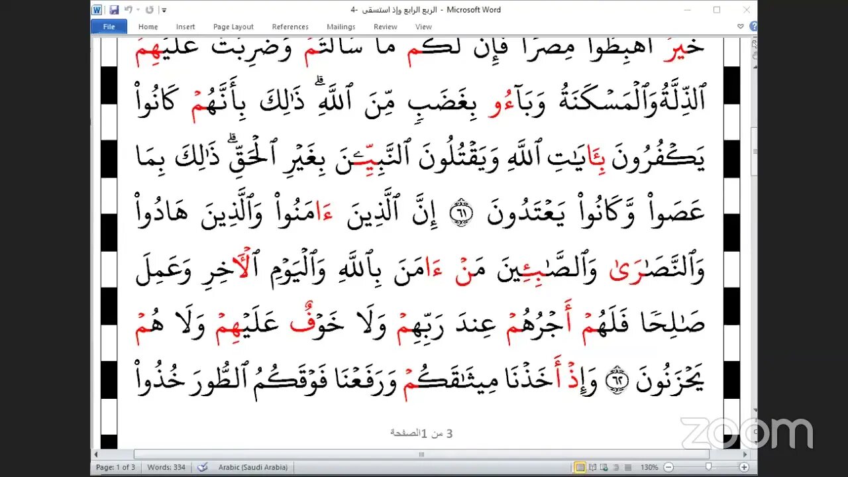Click the horizontal scrollbar thumb

[x=421, y=454]
